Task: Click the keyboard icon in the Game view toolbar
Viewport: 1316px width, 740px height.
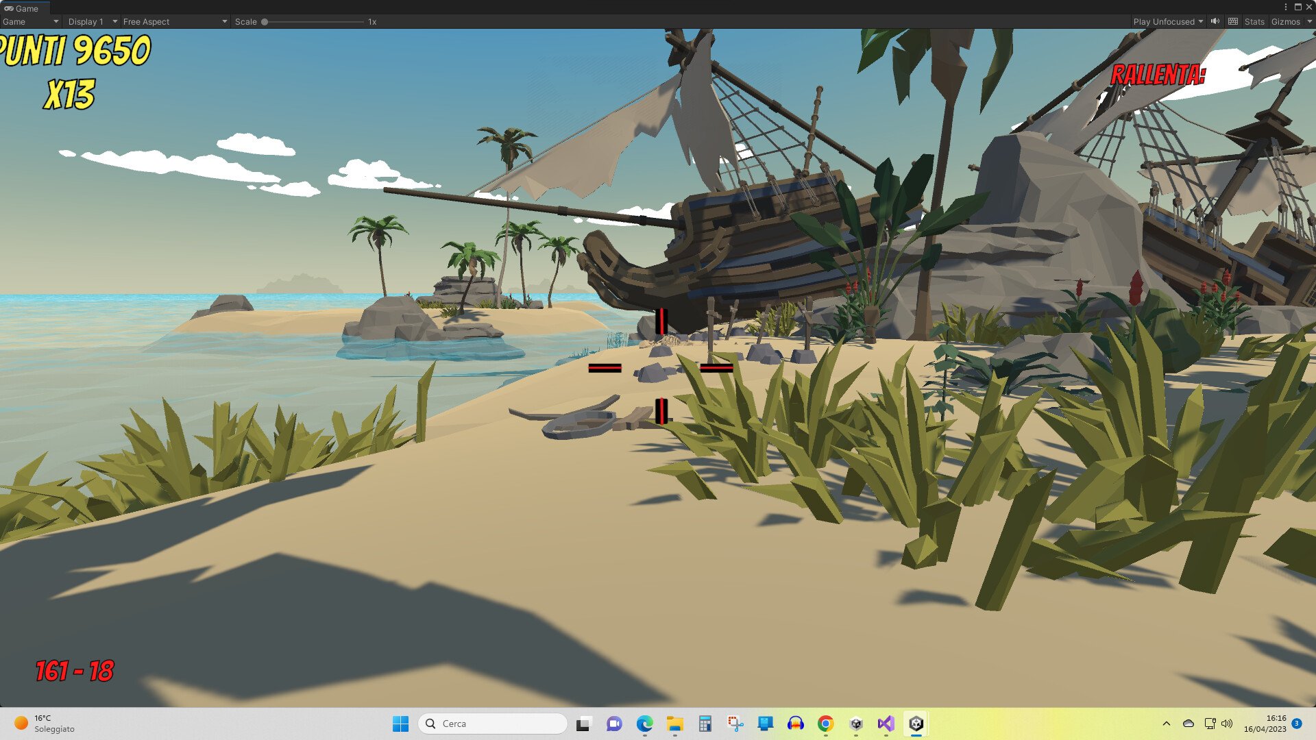Action: click(x=1233, y=21)
